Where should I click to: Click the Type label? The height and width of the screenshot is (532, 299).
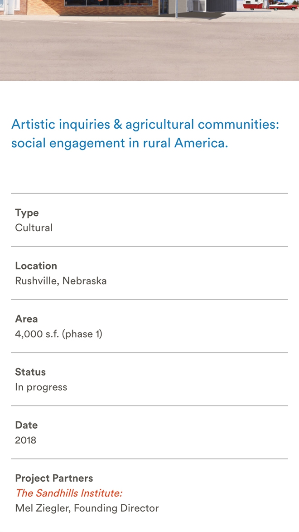click(x=27, y=213)
